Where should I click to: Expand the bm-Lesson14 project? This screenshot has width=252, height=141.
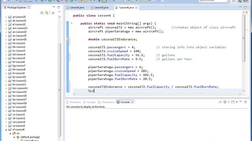coord(6,89)
